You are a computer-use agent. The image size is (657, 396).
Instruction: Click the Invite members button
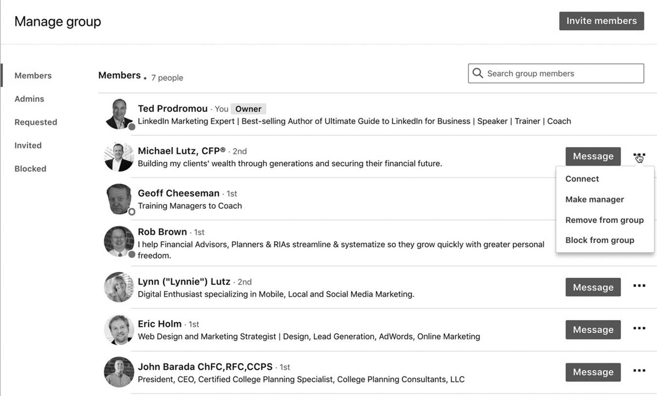602,21
